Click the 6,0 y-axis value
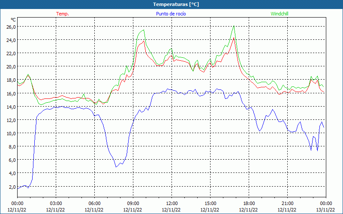Screen dimensions: 343x214 (x=12, y=160)
